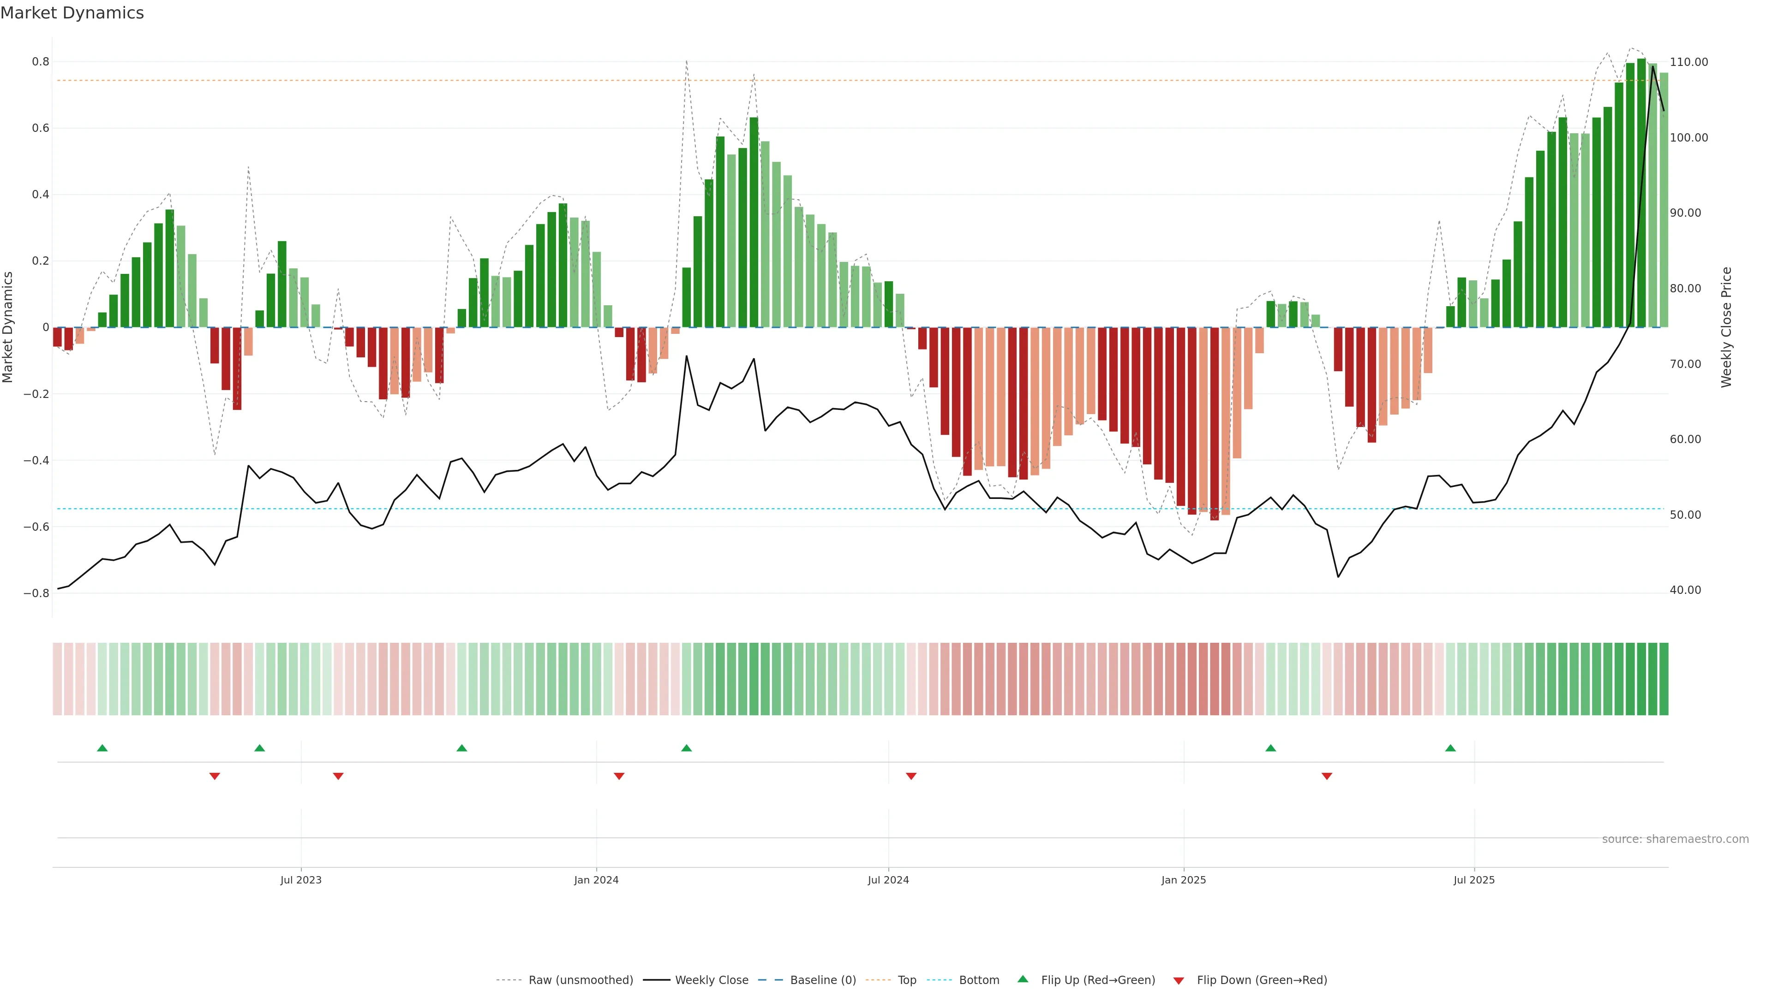
Task: Click the first green flip-up triangle marker
Action: tap(102, 748)
